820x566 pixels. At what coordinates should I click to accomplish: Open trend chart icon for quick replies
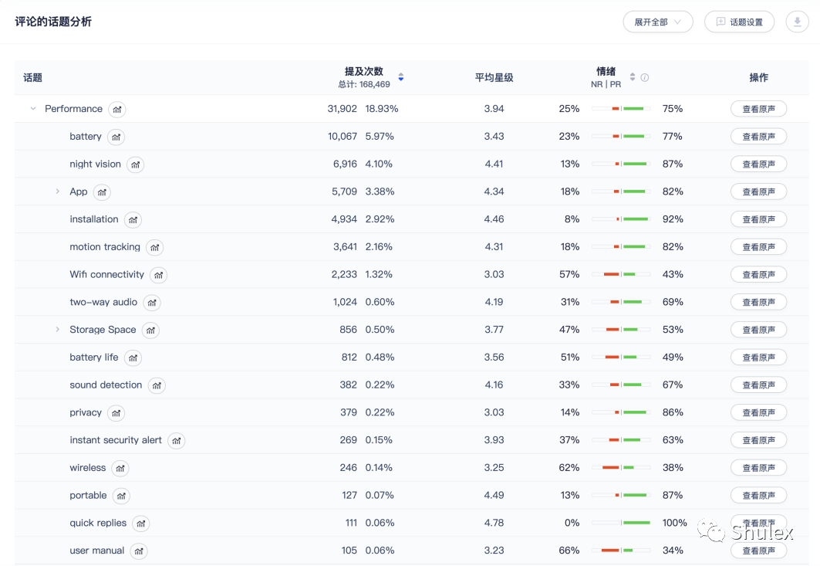click(141, 524)
